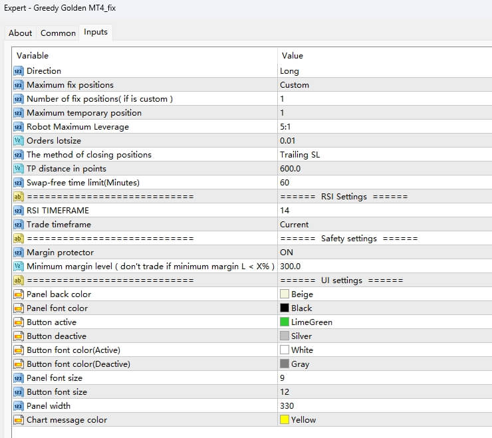Viewport: 492px width, 438px height.
Task: Click icon beside Number of fix positions
Action: 19,99
